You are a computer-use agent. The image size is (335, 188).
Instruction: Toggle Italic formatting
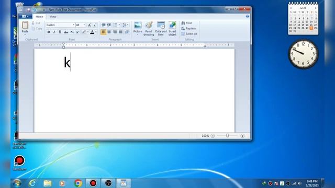[54, 32]
